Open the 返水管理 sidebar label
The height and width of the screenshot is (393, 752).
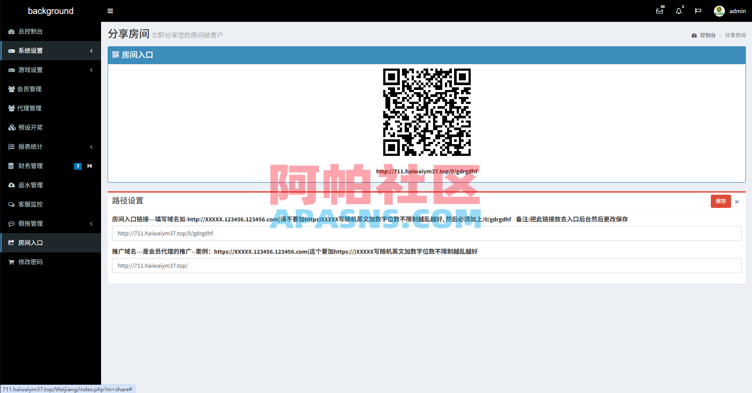click(31, 185)
